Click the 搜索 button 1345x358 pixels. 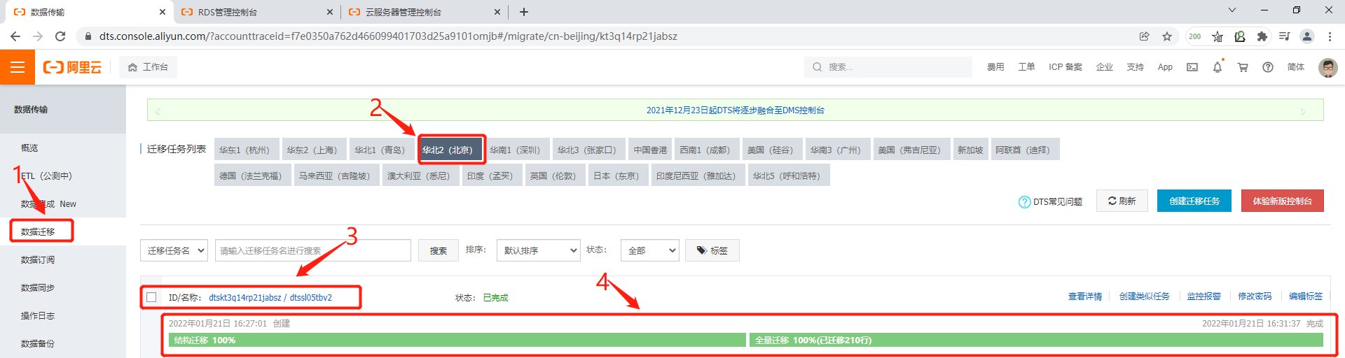tap(439, 250)
